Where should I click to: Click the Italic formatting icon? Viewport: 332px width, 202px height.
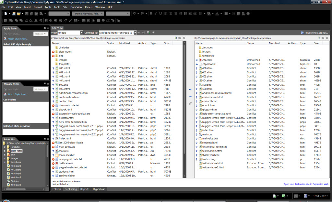tap(156, 14)
